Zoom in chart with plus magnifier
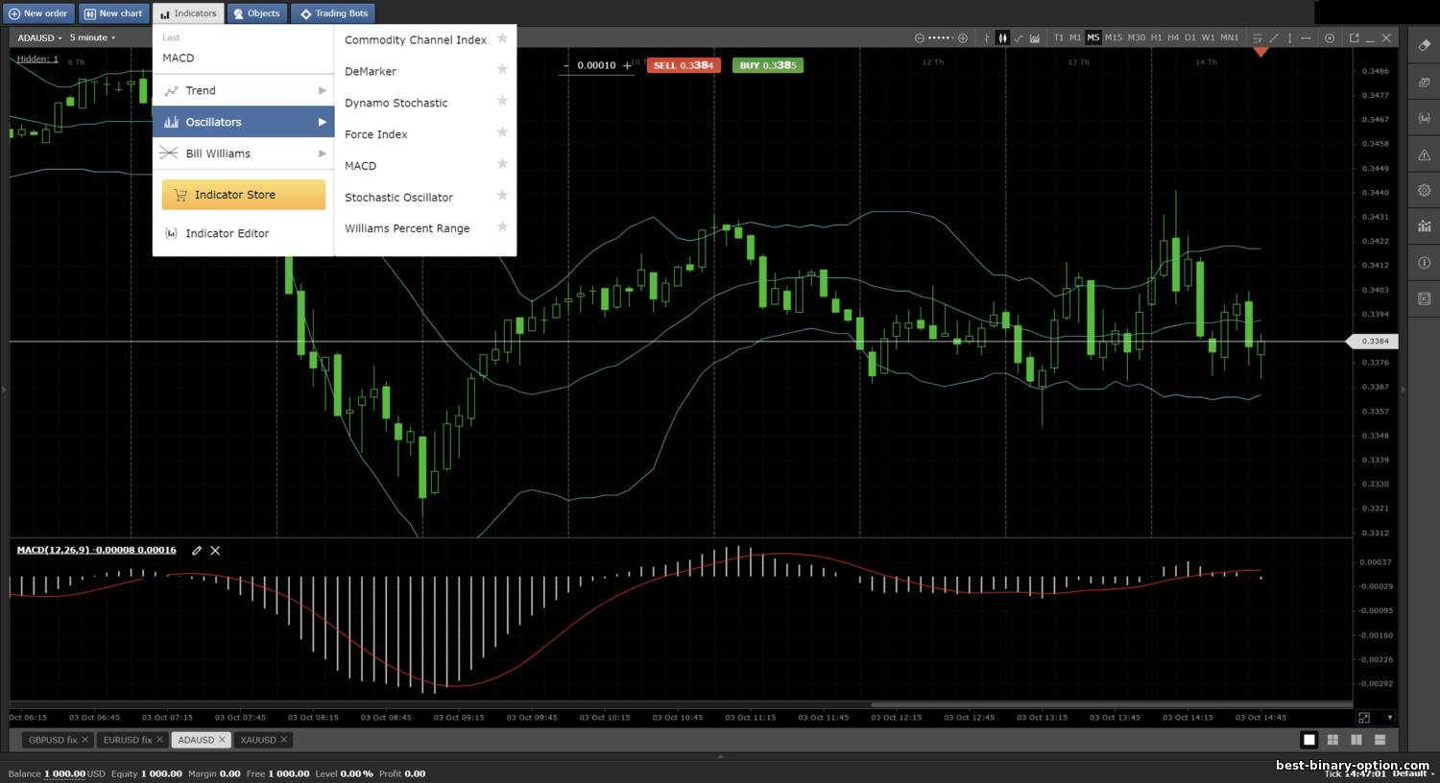 coord(963,38)
